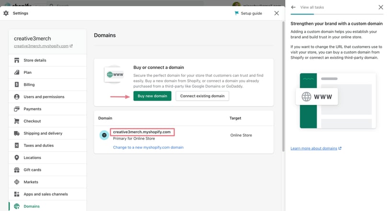Click Apps and sales channels icon

click(17, 194)
